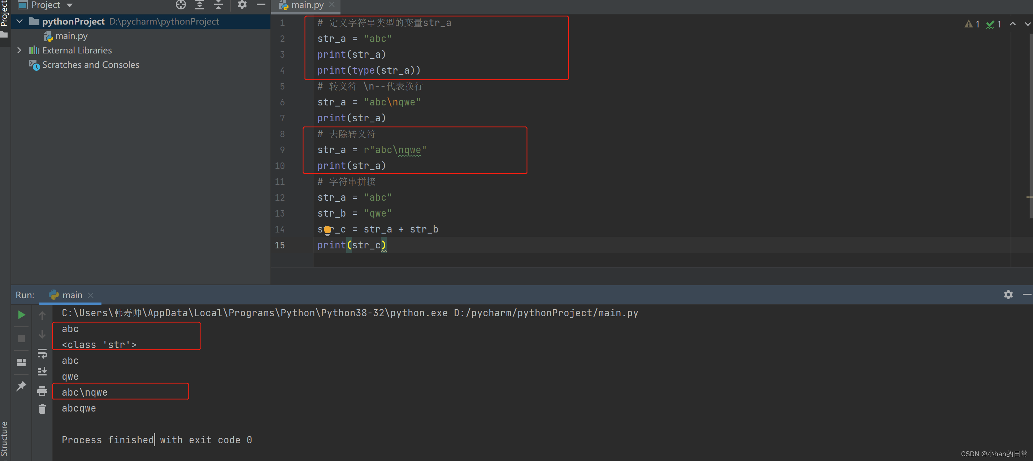Toggle the Pin Tab icon in Run panel
Viewport: 1033px width, 461px height.
(x=21, y=386)
